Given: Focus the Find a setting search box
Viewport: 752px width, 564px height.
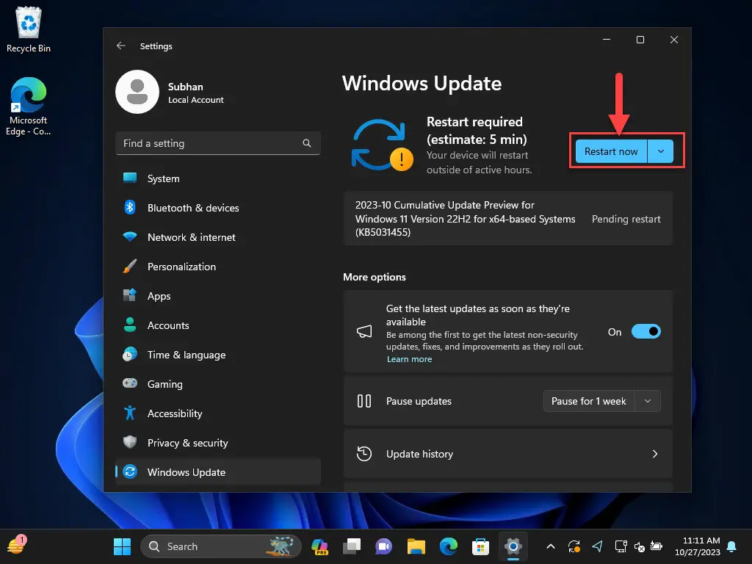Looking at the screenshot, I should 217,143.
